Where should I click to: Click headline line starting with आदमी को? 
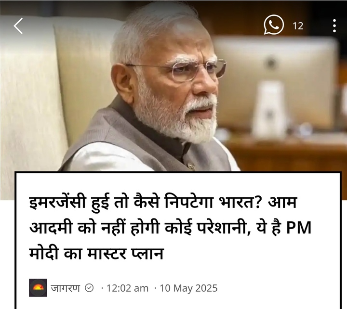coord(170,227)
